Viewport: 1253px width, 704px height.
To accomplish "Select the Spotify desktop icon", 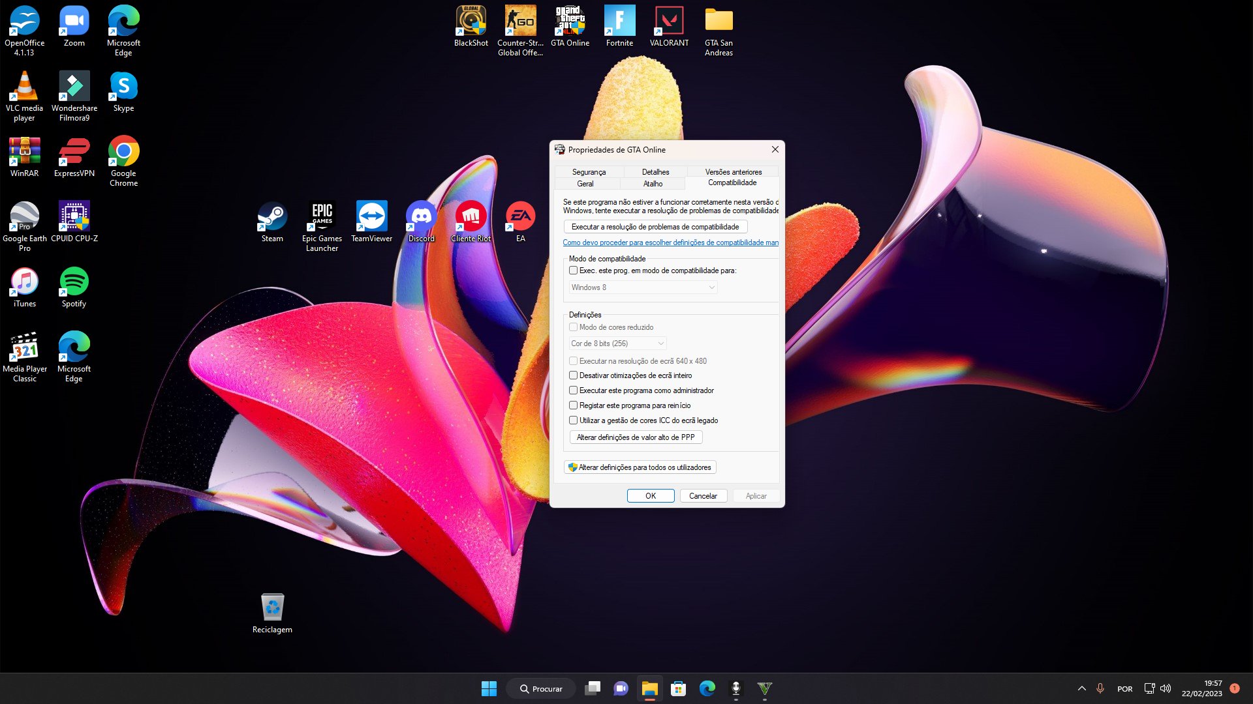I will pos(74,287).
